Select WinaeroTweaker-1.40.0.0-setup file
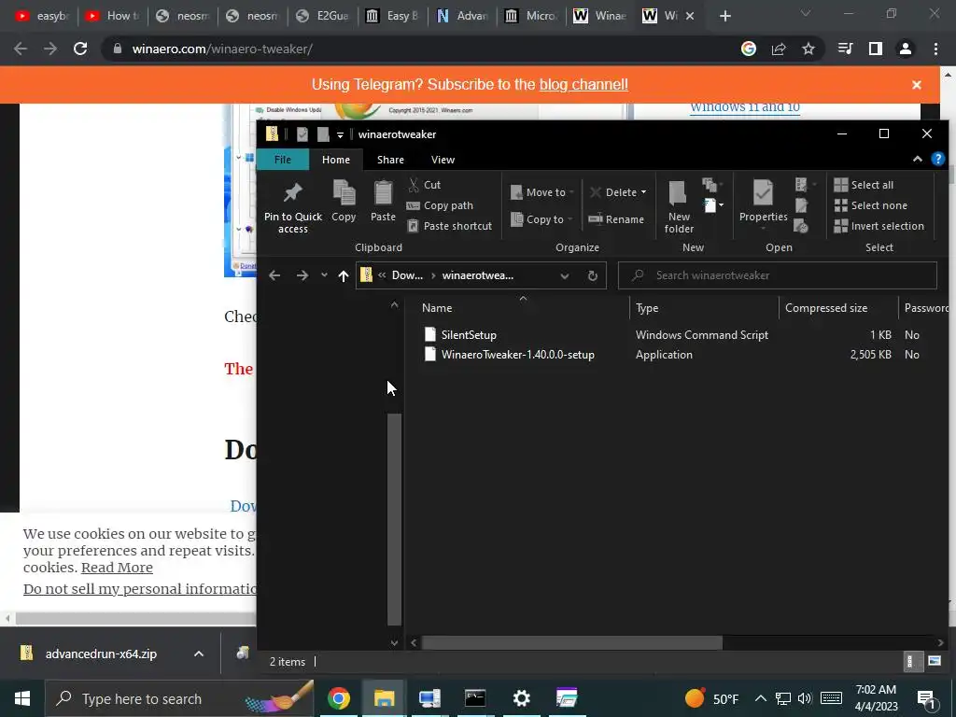Image resolution: width=956 pixels, height=717 pixels. [517, 354]
